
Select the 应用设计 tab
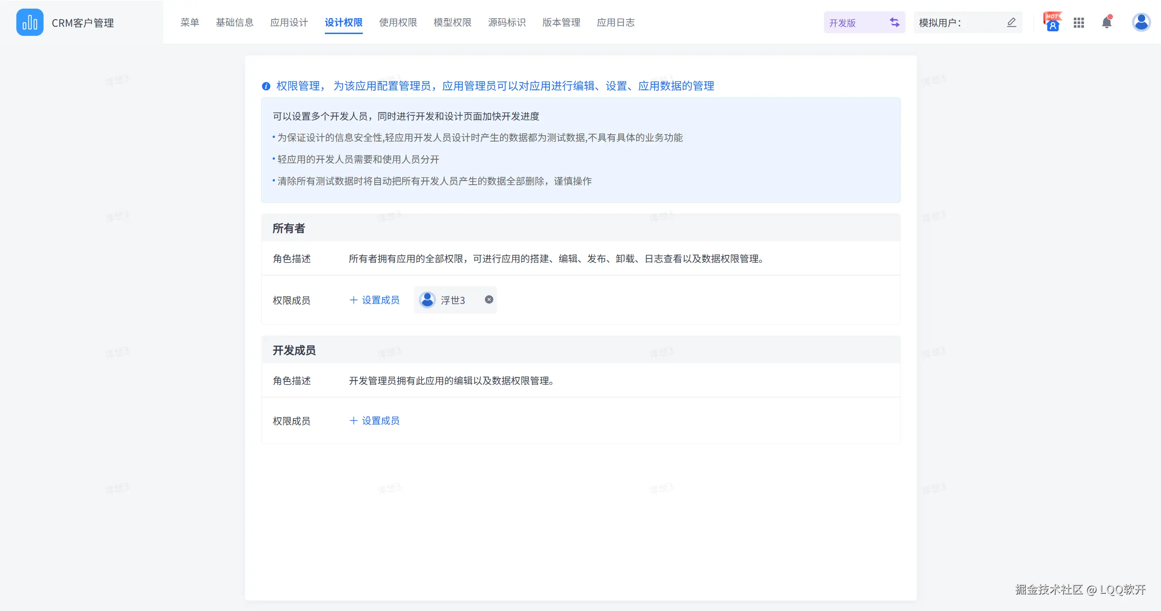pos(289,22)
